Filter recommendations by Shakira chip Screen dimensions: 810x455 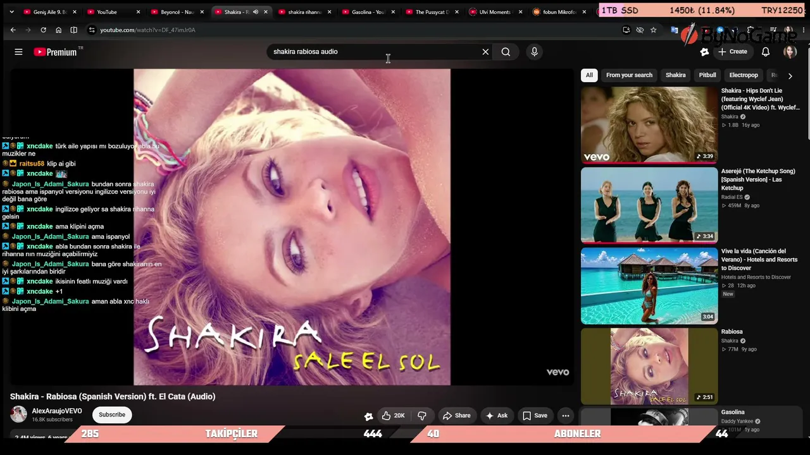coord(675,75)
